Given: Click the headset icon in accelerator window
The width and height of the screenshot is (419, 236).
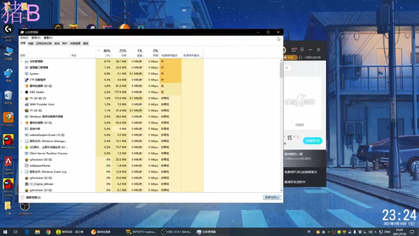Looking at the screenshot, I should click(301, 58).
